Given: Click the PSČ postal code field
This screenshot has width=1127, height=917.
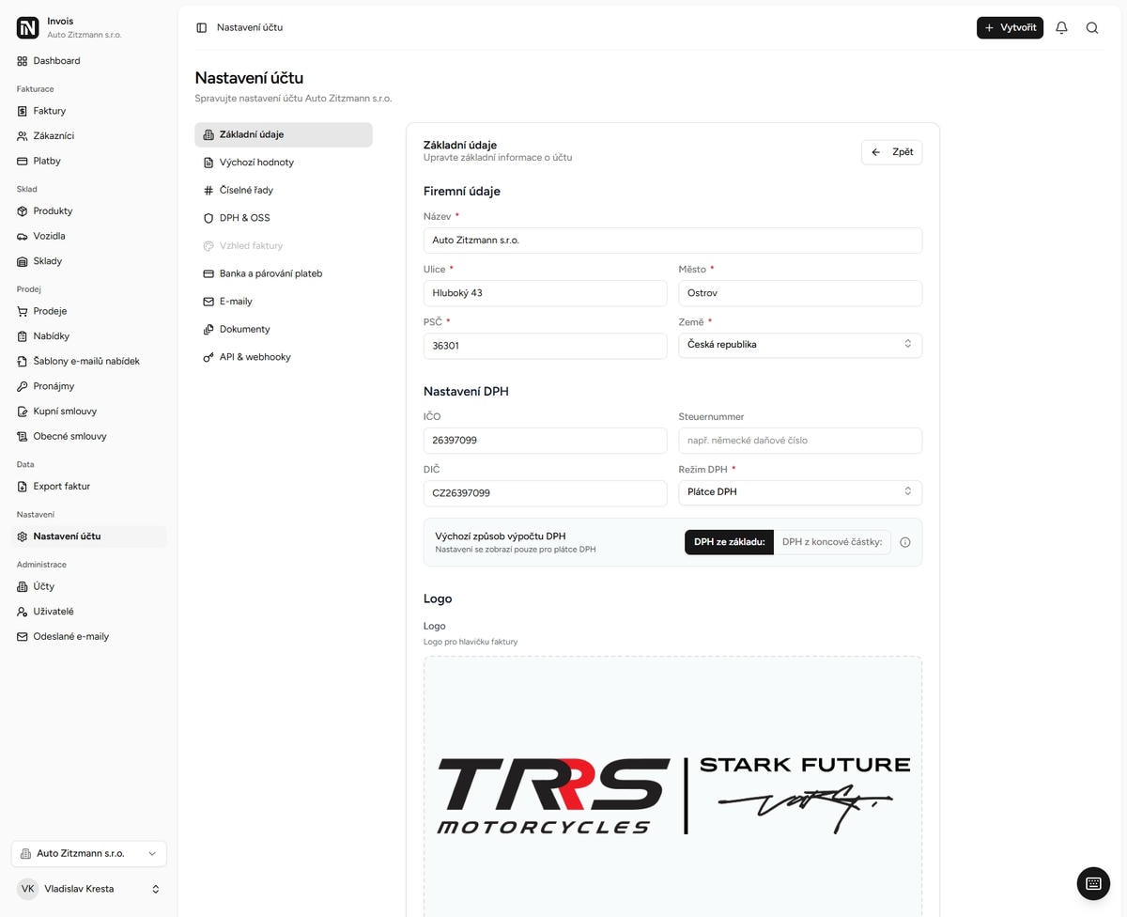Looking at the screenshot, I should click(545, 346).
